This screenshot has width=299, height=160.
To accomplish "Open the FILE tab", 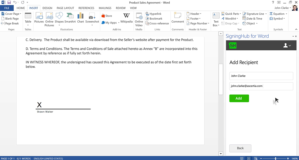I will 7,8.
